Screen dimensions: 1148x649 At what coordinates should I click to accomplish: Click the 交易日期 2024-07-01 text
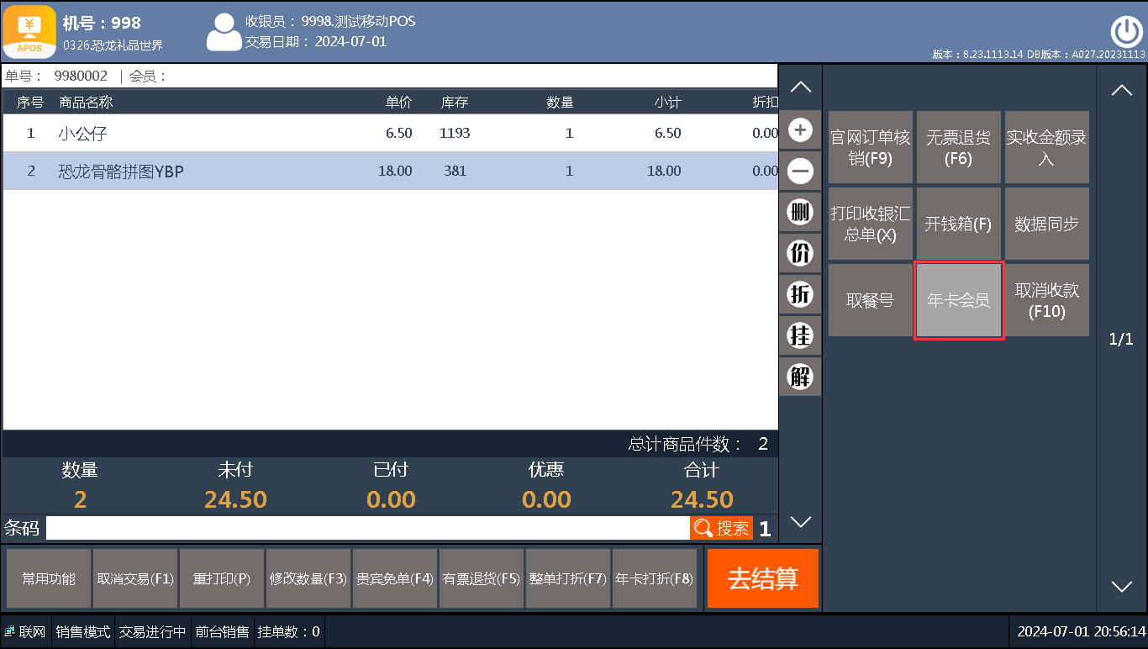[316, 41]
